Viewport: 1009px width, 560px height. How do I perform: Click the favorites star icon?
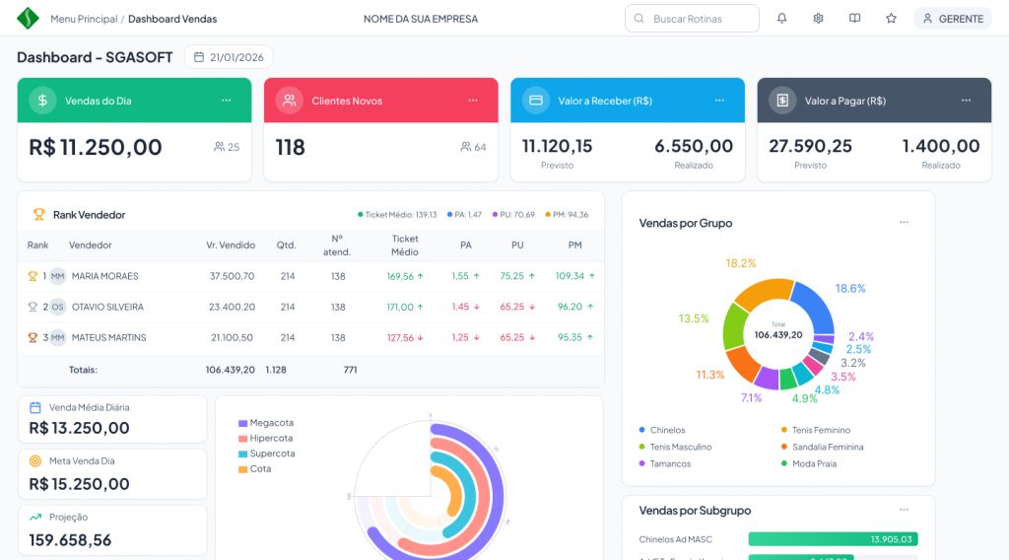coord(891,19)
